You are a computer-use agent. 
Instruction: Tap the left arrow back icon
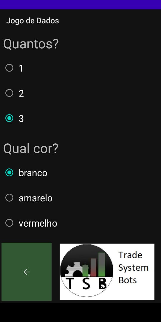point(27,272)
